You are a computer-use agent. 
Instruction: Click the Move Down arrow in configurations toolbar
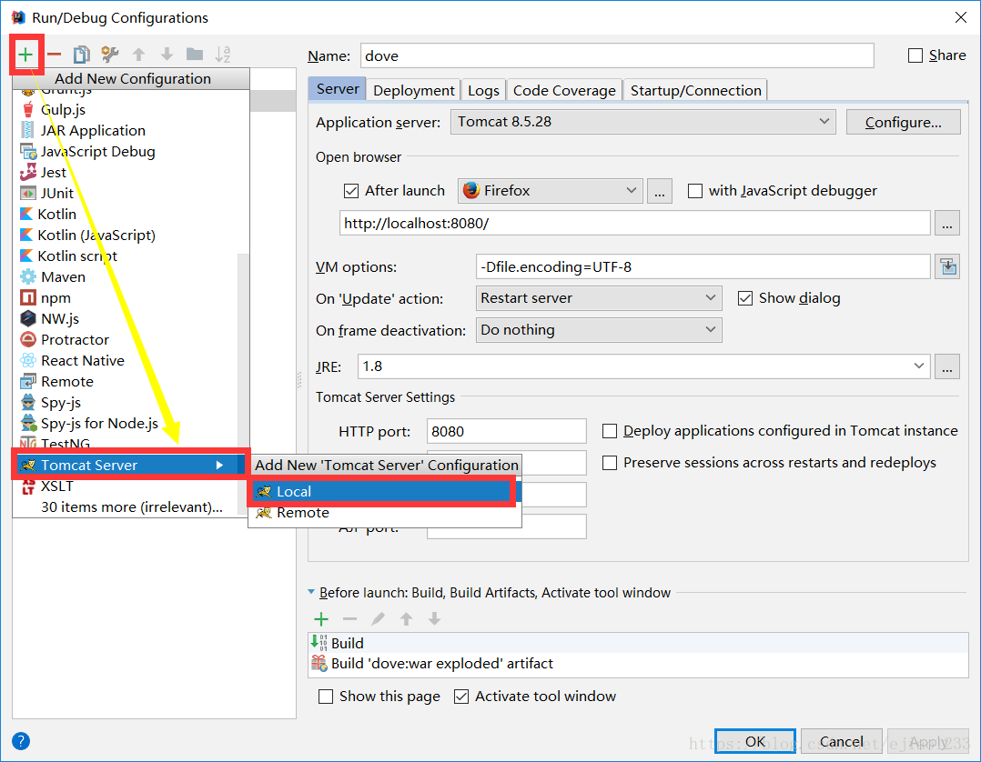(x=167, y=55)
